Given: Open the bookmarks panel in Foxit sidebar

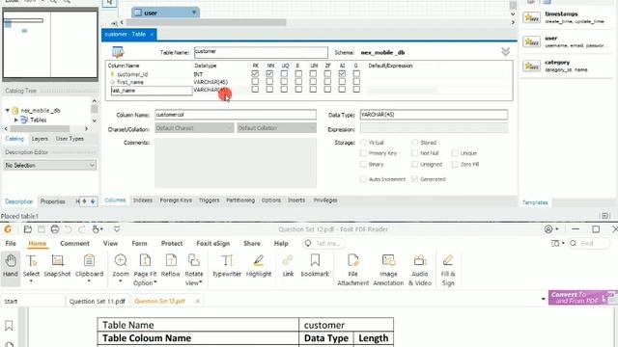Looking at the screenshot, I should 9,326.
